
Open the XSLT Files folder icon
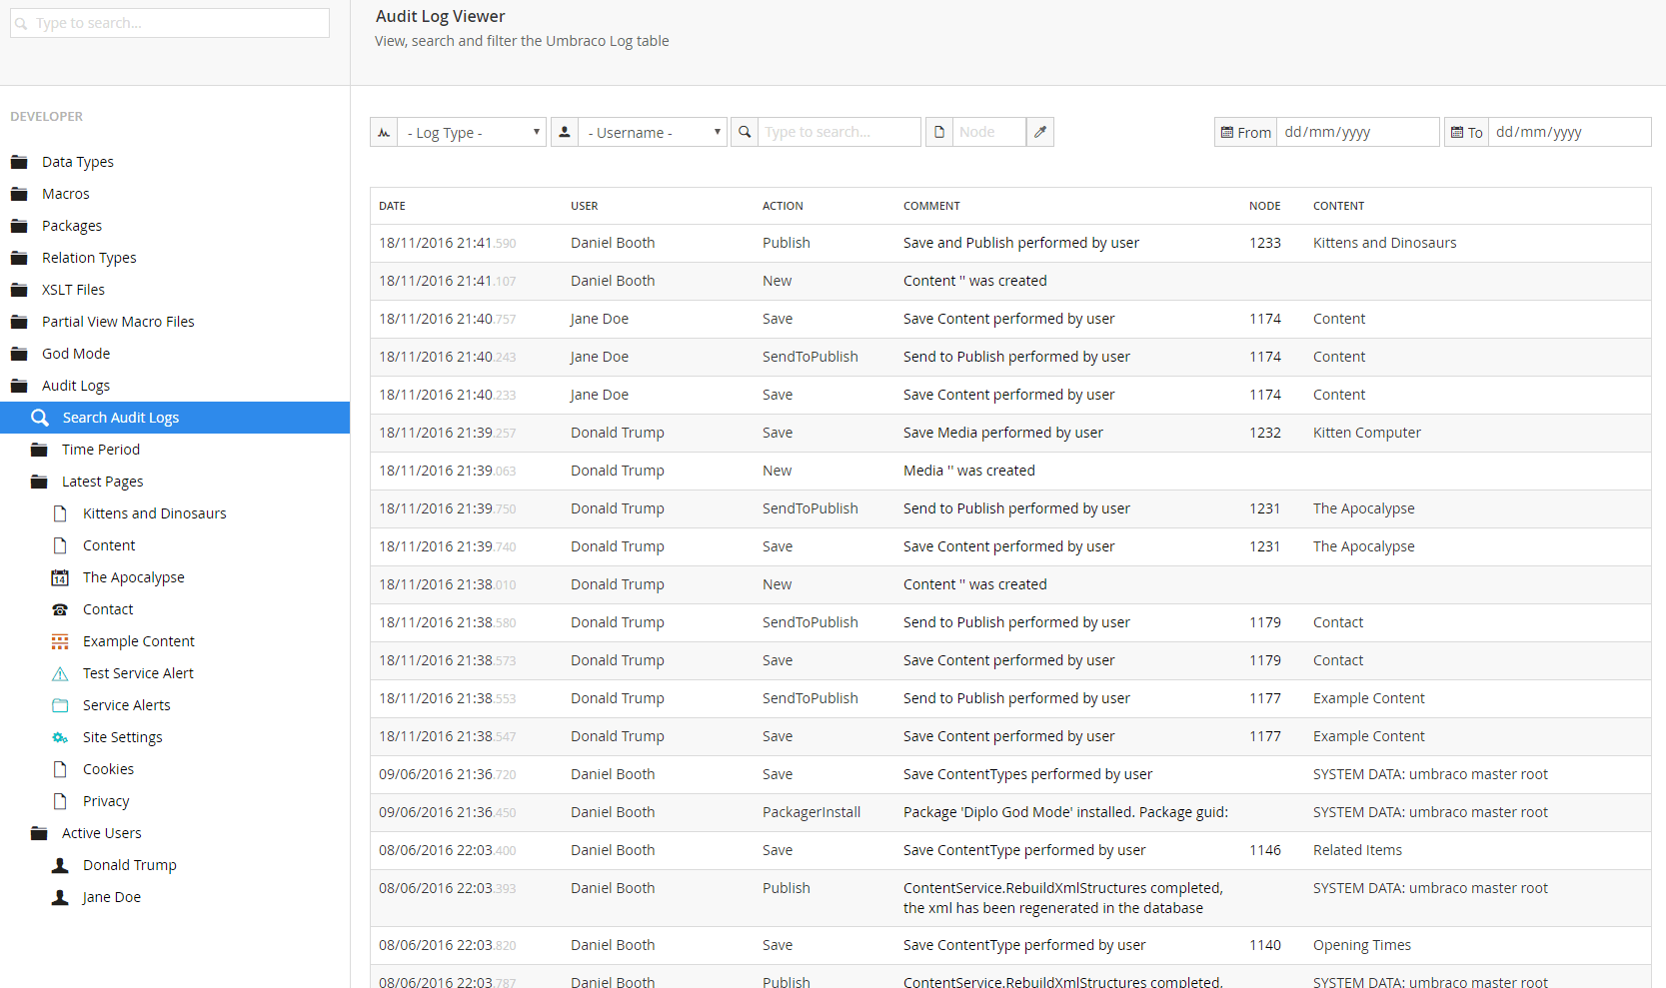pyautogui.click(x=19, y=290)
